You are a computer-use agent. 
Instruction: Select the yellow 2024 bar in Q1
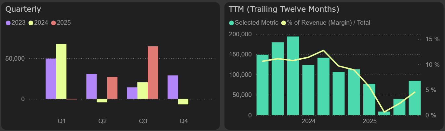(x=61, y=71)
